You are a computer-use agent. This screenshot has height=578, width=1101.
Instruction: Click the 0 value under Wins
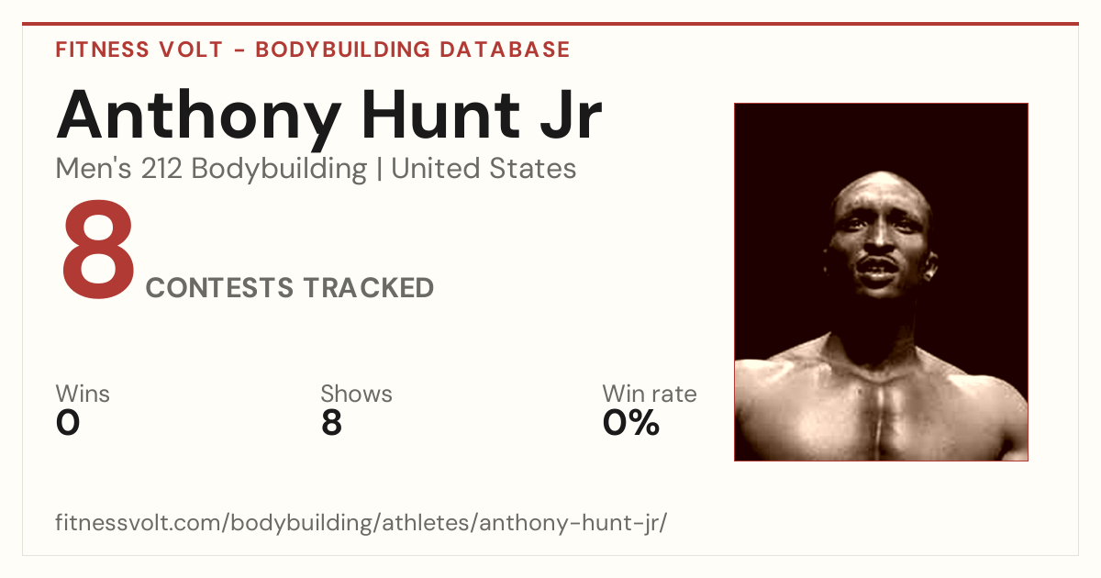pos(68,423)
